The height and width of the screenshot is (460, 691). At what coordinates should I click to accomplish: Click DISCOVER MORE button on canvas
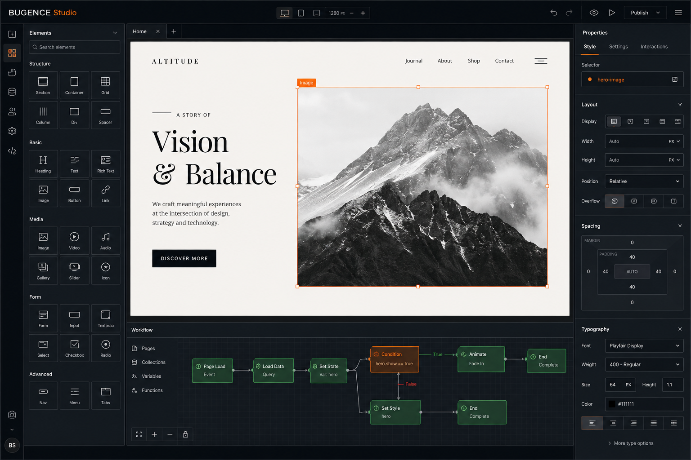184,259
